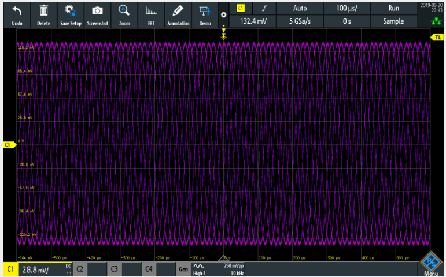The image size is (446, 277).
Task: Open the Sample acquisition mode setting
Action: [393, 21]
